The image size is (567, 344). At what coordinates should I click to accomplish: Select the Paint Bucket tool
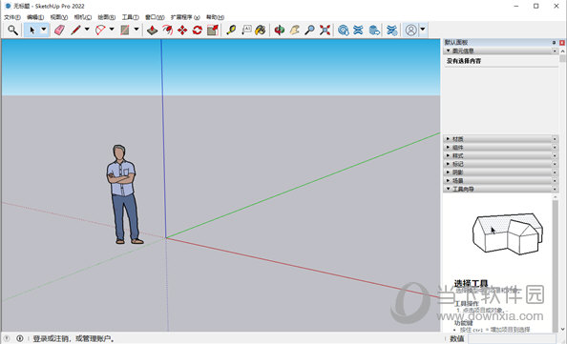click(261, 30)
